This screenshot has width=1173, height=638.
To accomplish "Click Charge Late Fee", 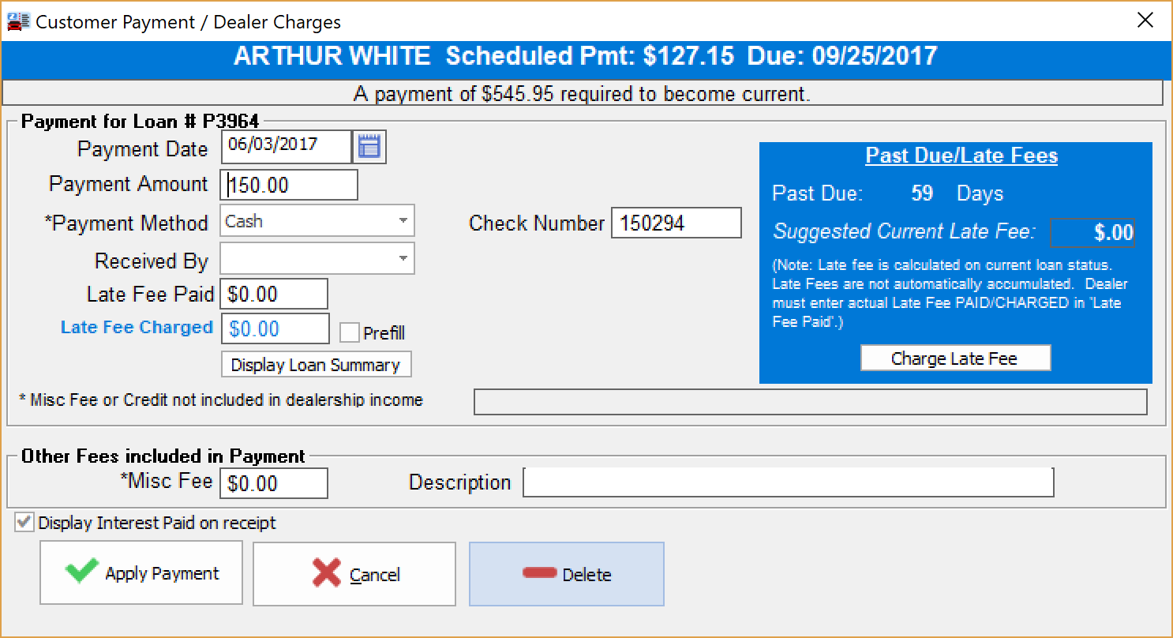I will pyautogui.click(x=955, y=357).
